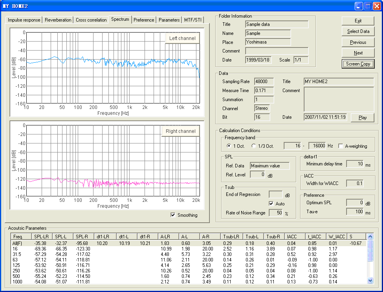Go to Previous data
The height and width of the screenshot is (292, 383).
point(358,42)
